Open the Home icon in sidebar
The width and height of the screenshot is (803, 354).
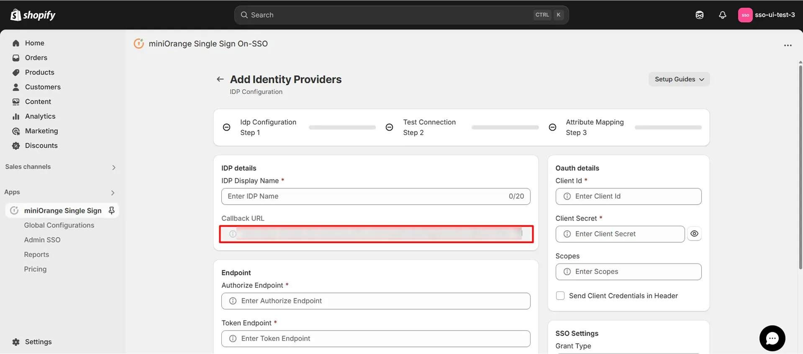[16, 43]
